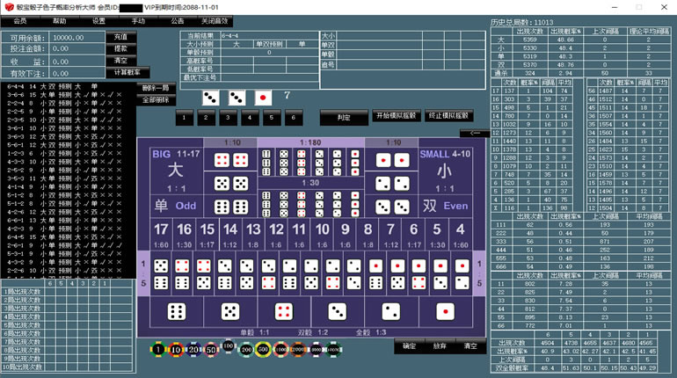This screenshot has height=378, width=677.
Task: Open the 设置 menu
Action: coord(98,20)
